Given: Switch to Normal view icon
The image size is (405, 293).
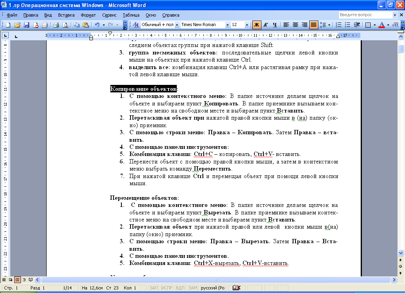Looking at the screenshot, I should click(x=4, y=280).
